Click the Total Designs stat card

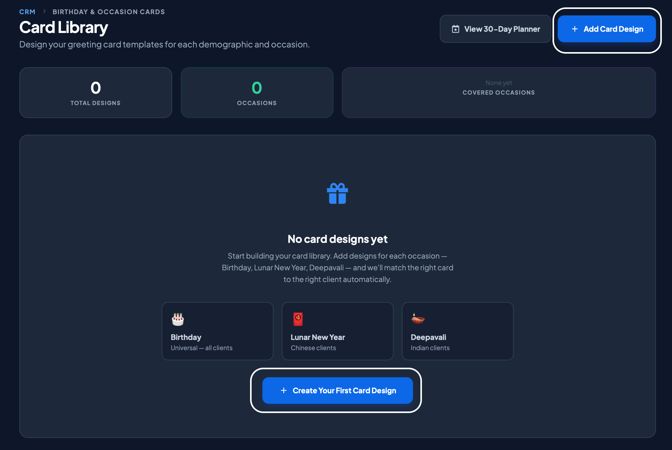pos(95,92)
